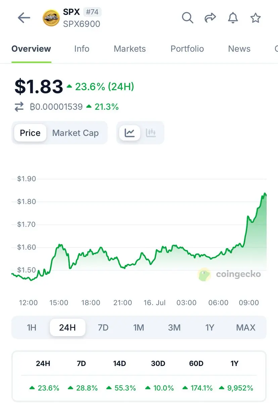Image resolution: width=278 pixels, height=403 pixels.
Task: Toggle chart to Market Cap
Action: [x=76, y=133]
